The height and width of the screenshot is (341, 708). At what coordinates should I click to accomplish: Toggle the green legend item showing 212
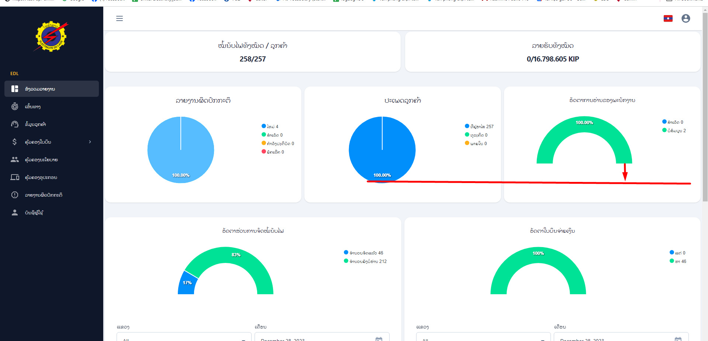pyautogui.click(x=365, y=261)
